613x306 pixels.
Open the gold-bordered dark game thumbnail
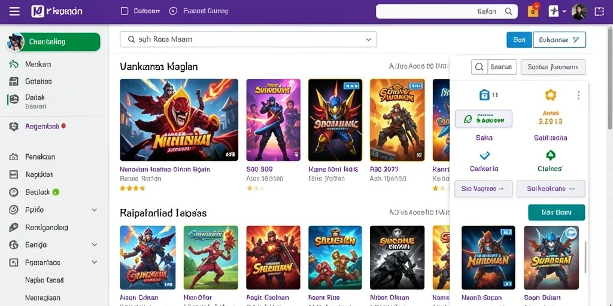tap(335, 120)
